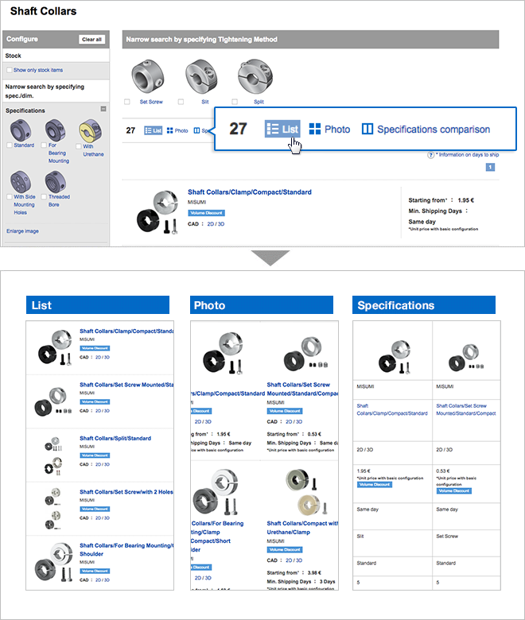Switch to Photo view in small toolbar
The height and width of the screenshot is (620, 525).
[x=177, y=130]
